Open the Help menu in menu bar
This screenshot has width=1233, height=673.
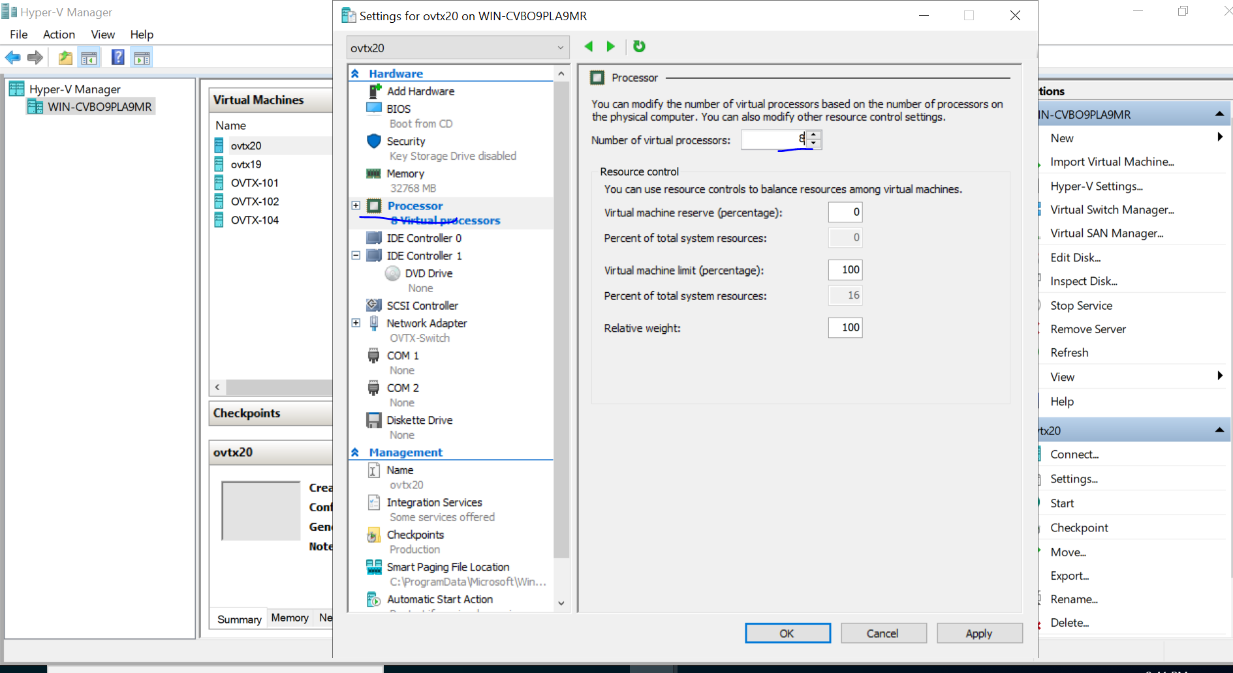click(x=142, y=35)
